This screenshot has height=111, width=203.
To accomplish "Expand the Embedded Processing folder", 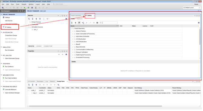I will [x=73, y=57].
